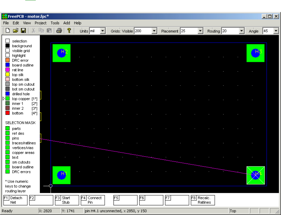Click the empty F5 function key button

tap(126, 200)
